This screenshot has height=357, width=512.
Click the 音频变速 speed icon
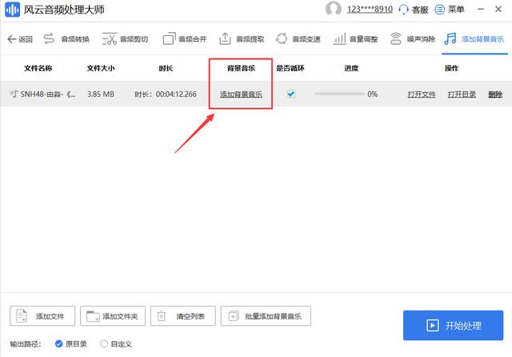281,38
